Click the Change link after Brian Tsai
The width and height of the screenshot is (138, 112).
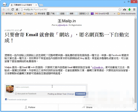tap(70, 94)
